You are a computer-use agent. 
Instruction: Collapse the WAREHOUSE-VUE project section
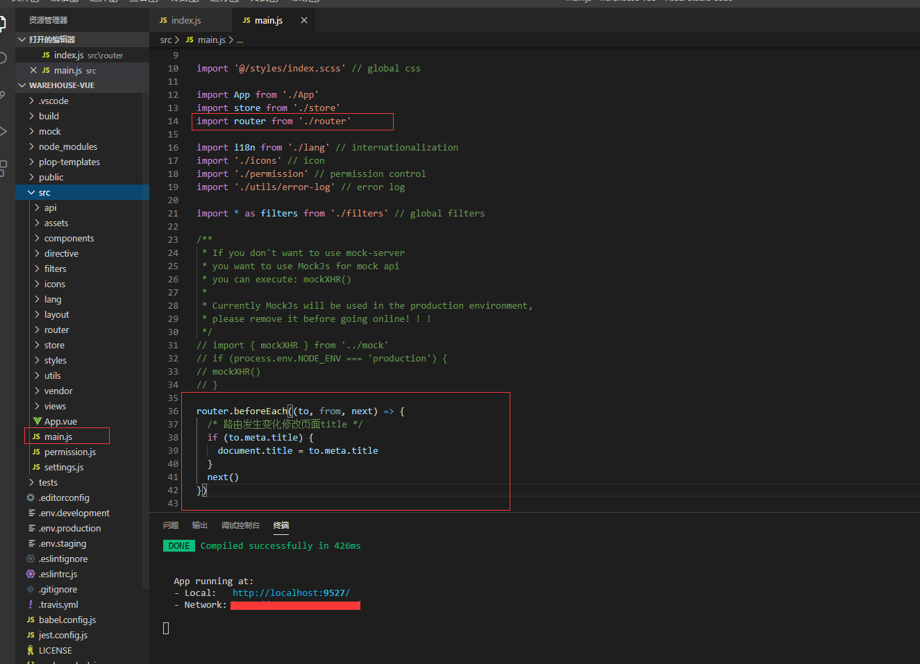(x=22, y=85)
